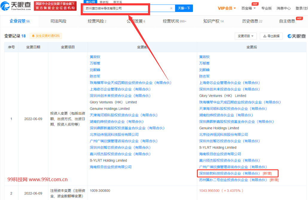Open 嘉兴颀杰股权投资合伙企业 in the 变更前 column

[120, 154]
